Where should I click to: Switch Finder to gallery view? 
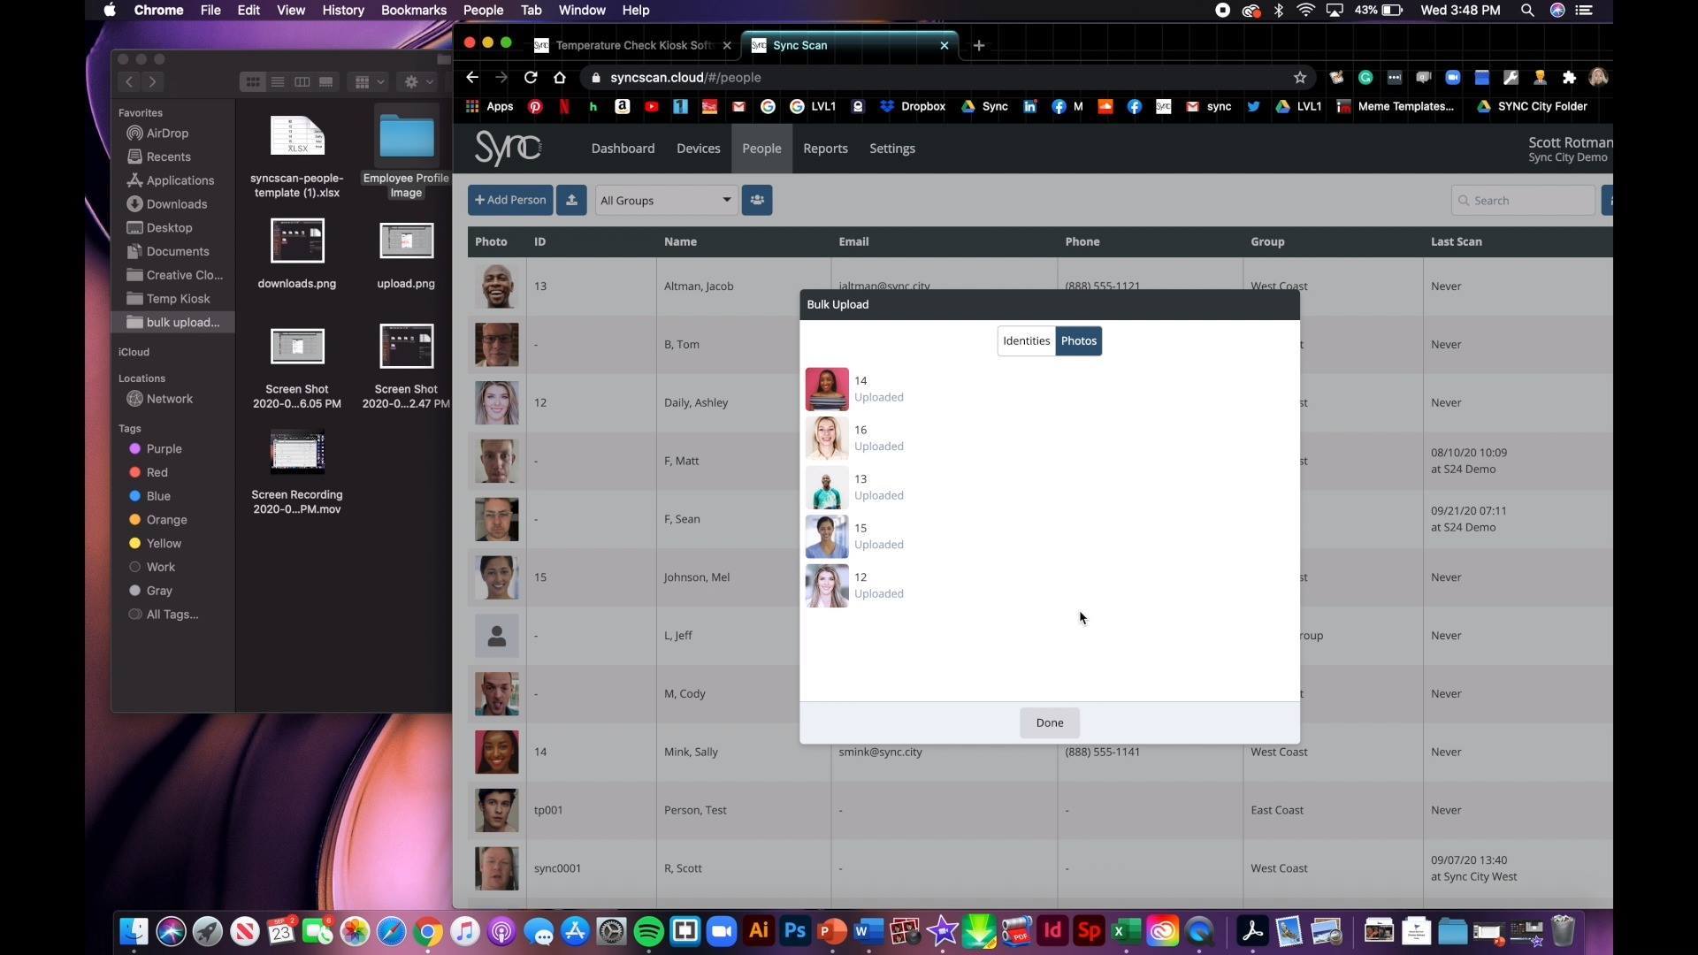pyautogui.click(x=326, y=81)
